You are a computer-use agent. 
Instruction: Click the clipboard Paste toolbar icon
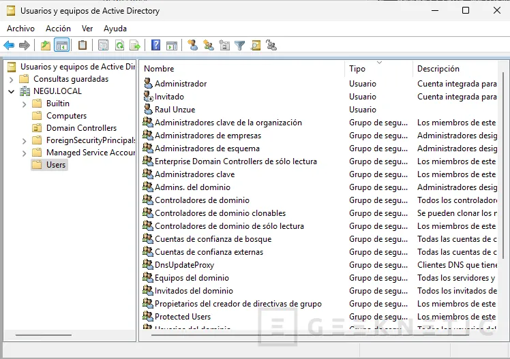[x=82, y=45]
